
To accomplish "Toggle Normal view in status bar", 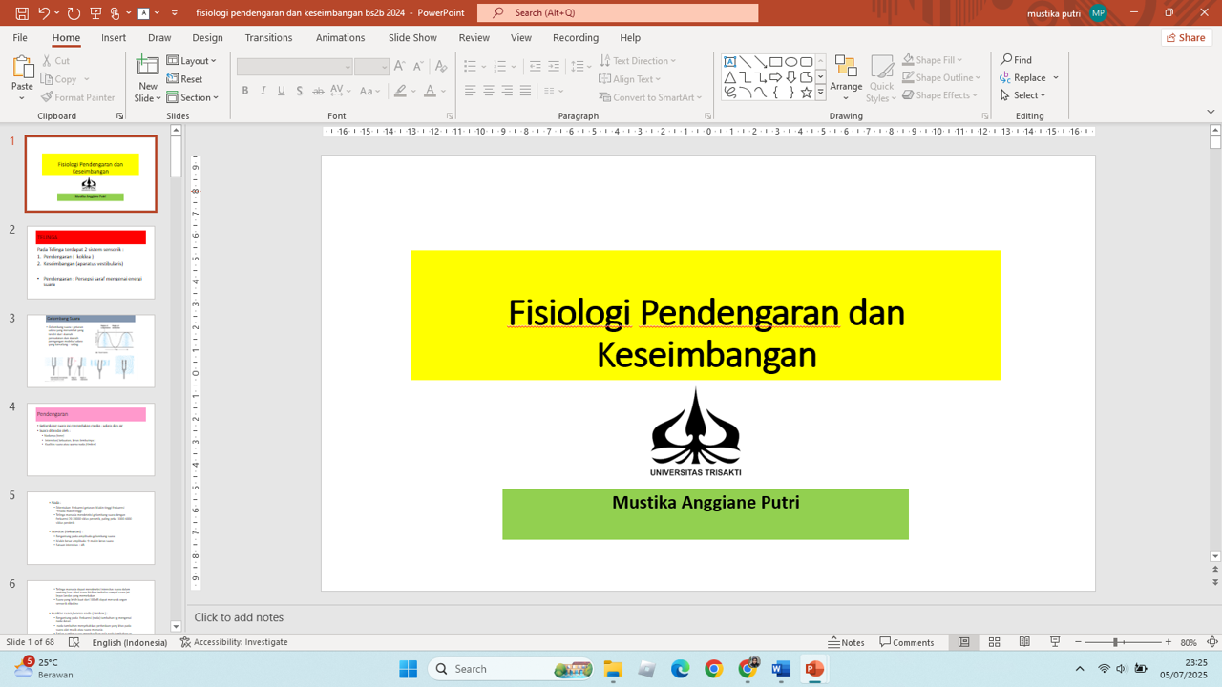I will (963, 642).
